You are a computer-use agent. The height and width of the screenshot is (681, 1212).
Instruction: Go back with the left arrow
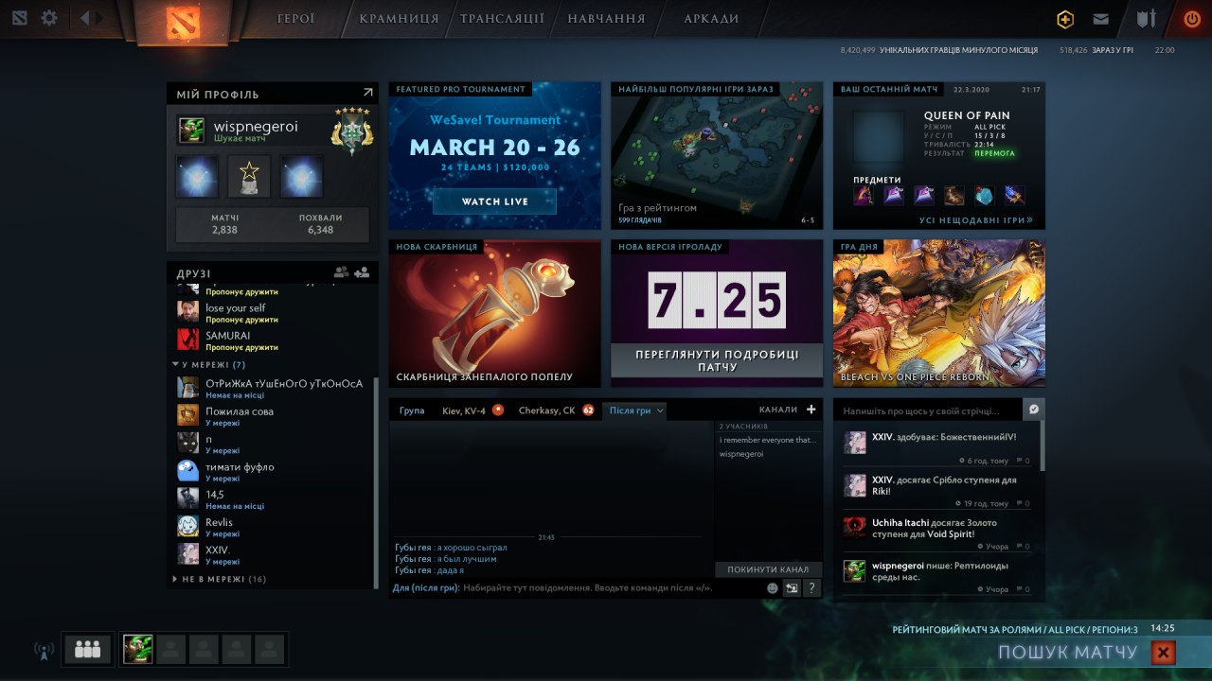85,18
